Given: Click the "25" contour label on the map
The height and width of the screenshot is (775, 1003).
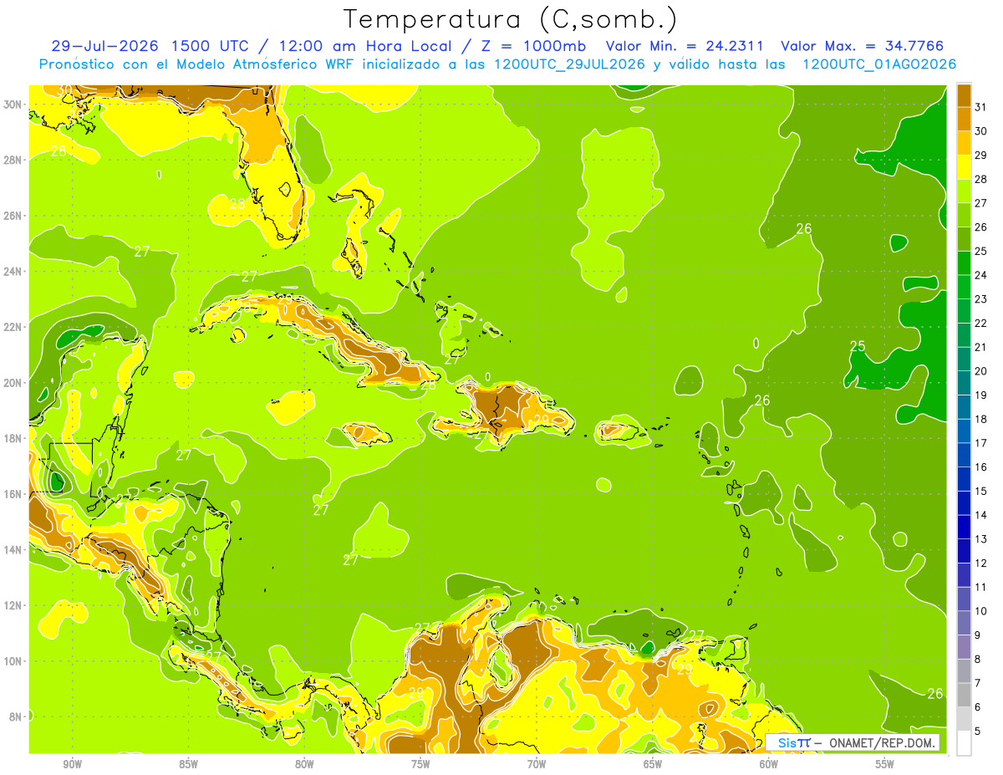Looking at the screenshot, I should 858,346.
